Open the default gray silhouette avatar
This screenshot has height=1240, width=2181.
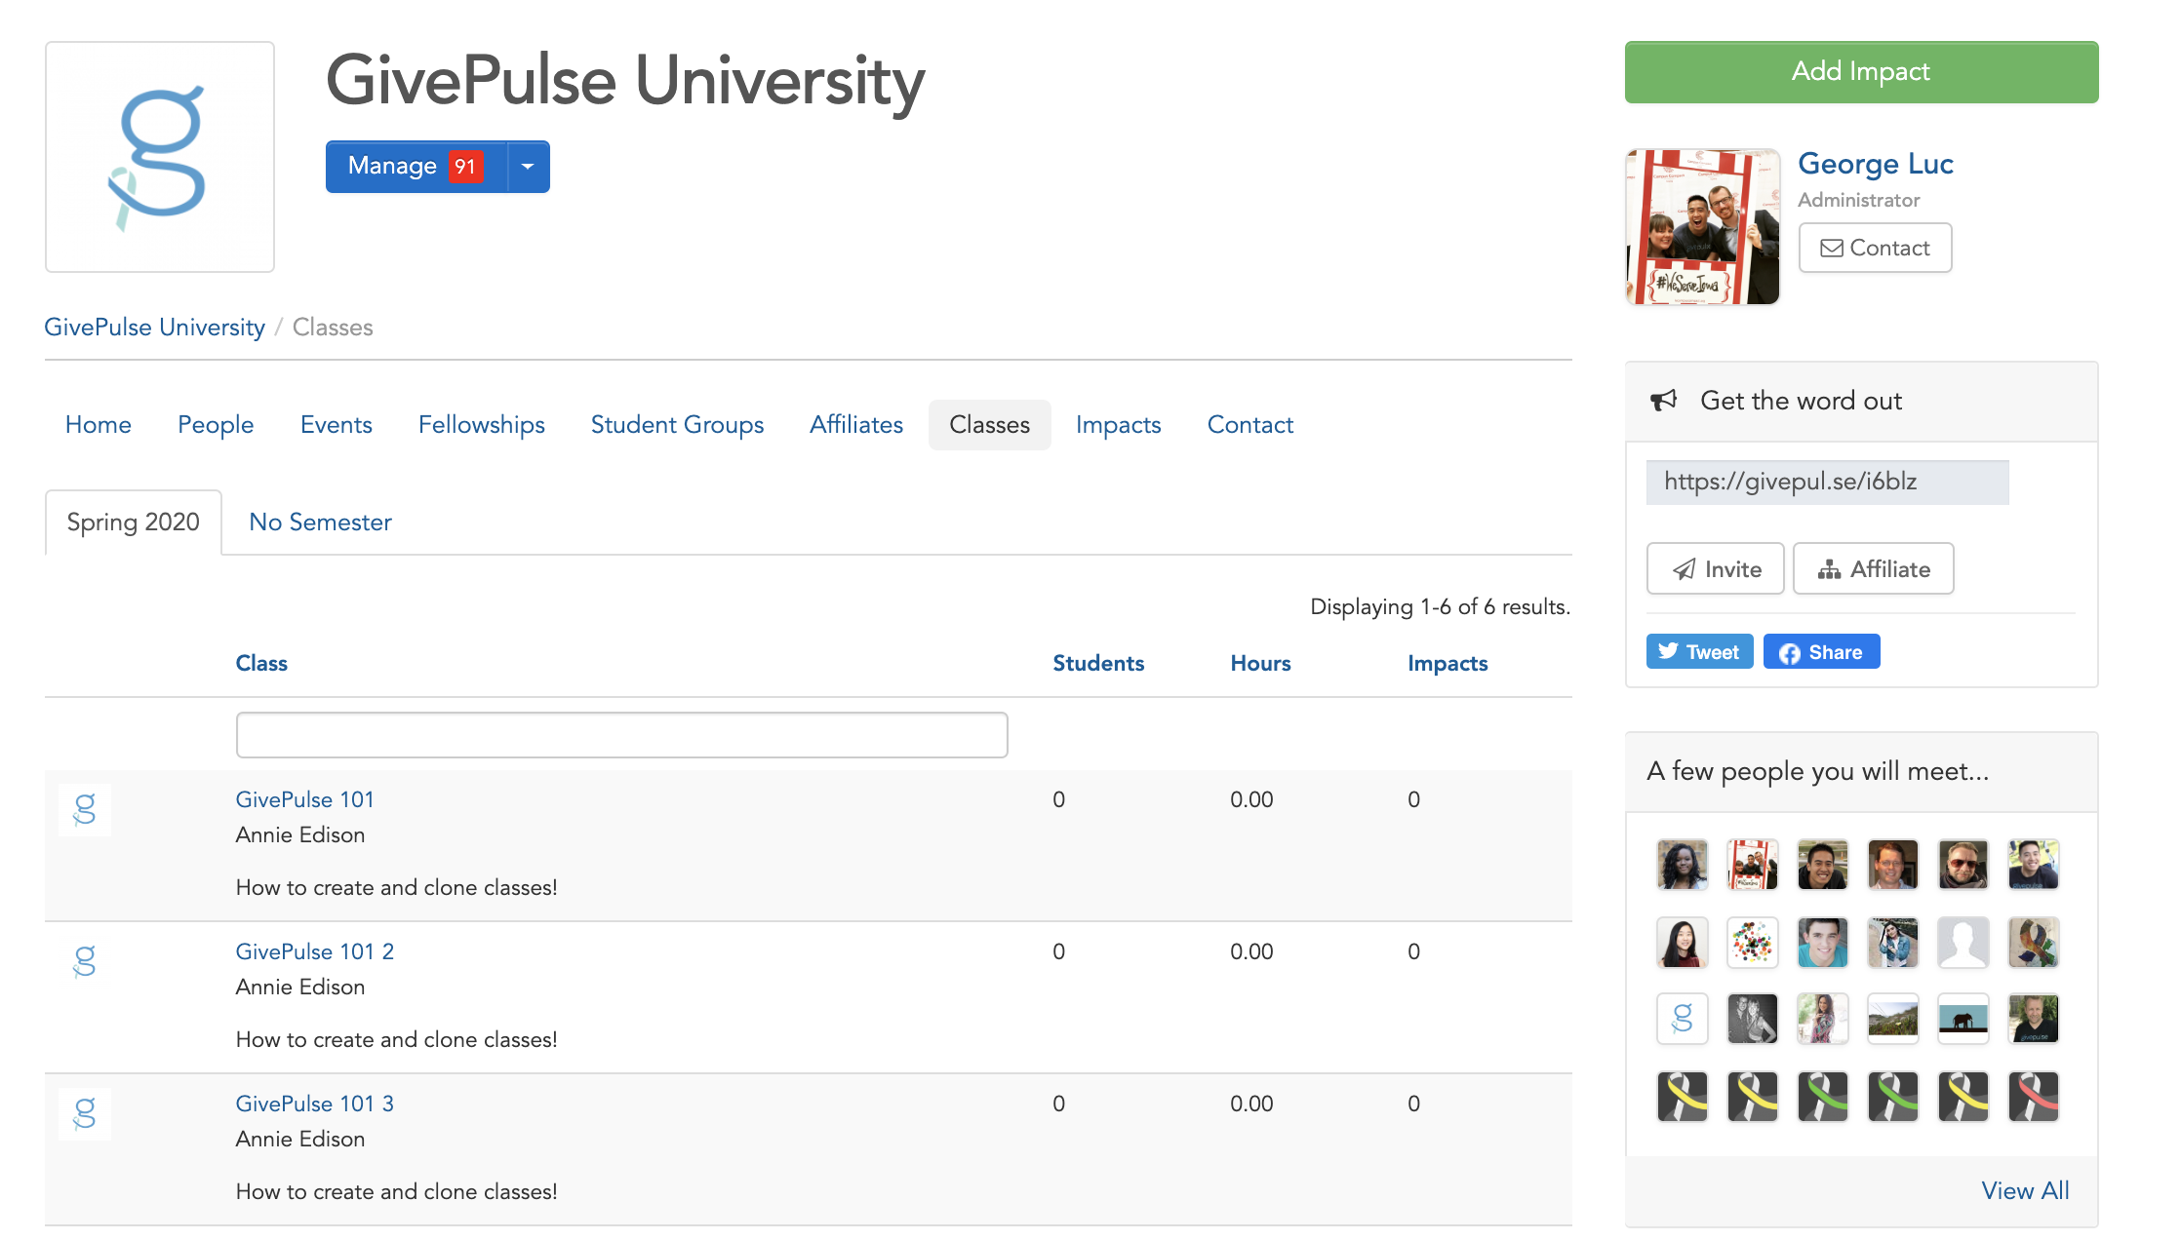coord(1963,943)
